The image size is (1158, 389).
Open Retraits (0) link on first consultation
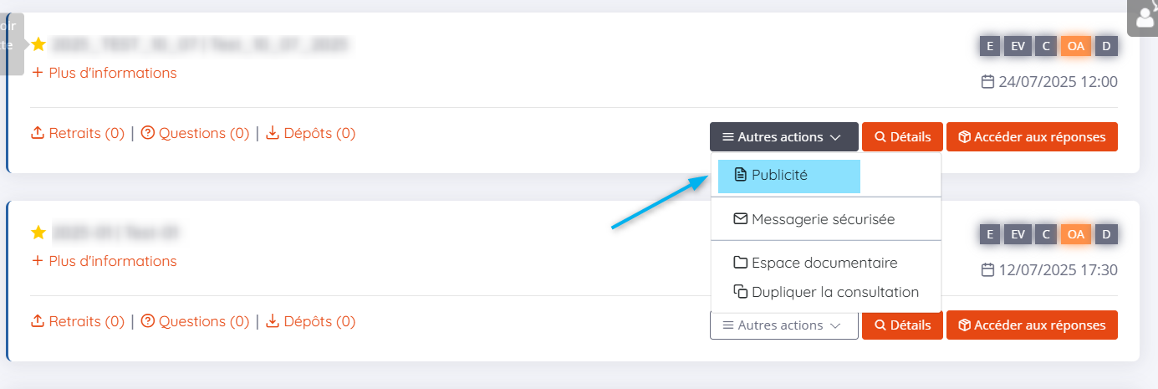[78, 133]
